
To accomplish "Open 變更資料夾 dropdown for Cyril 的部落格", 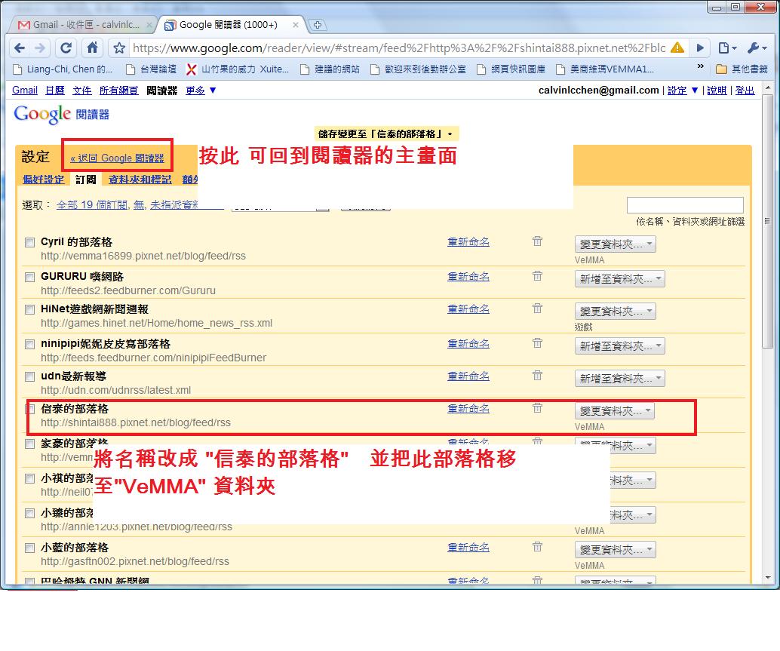I will pyautogui.click(x=616, y=244).
